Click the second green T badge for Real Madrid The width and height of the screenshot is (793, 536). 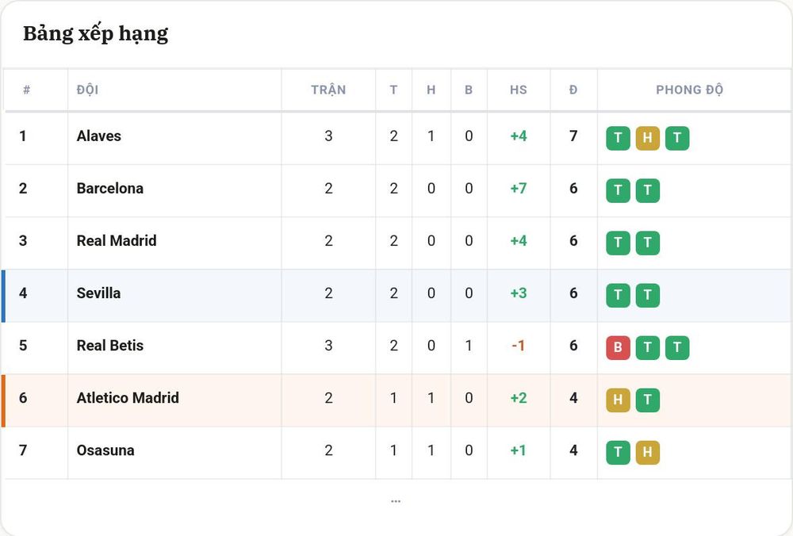[647, 243]
